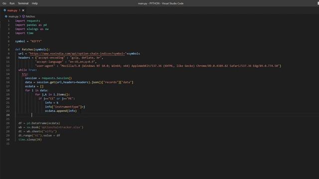Click 'for i in data:' on line 18
Image resolution: width=319 pixels, height=179 pixels.
pos(36,90)
